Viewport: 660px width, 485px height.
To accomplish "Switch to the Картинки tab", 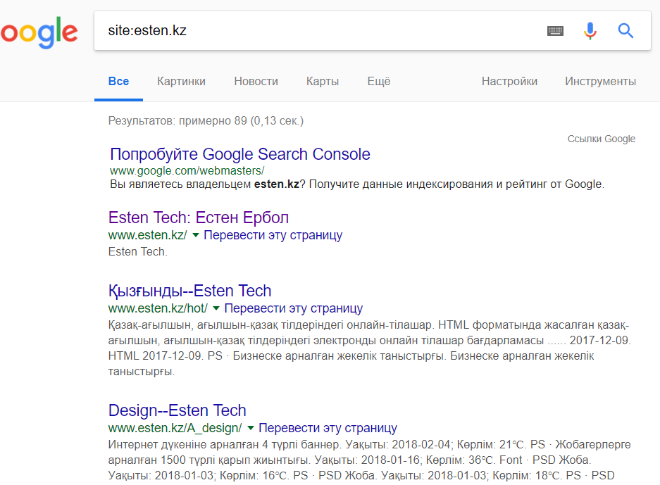I will click(182, 81).
